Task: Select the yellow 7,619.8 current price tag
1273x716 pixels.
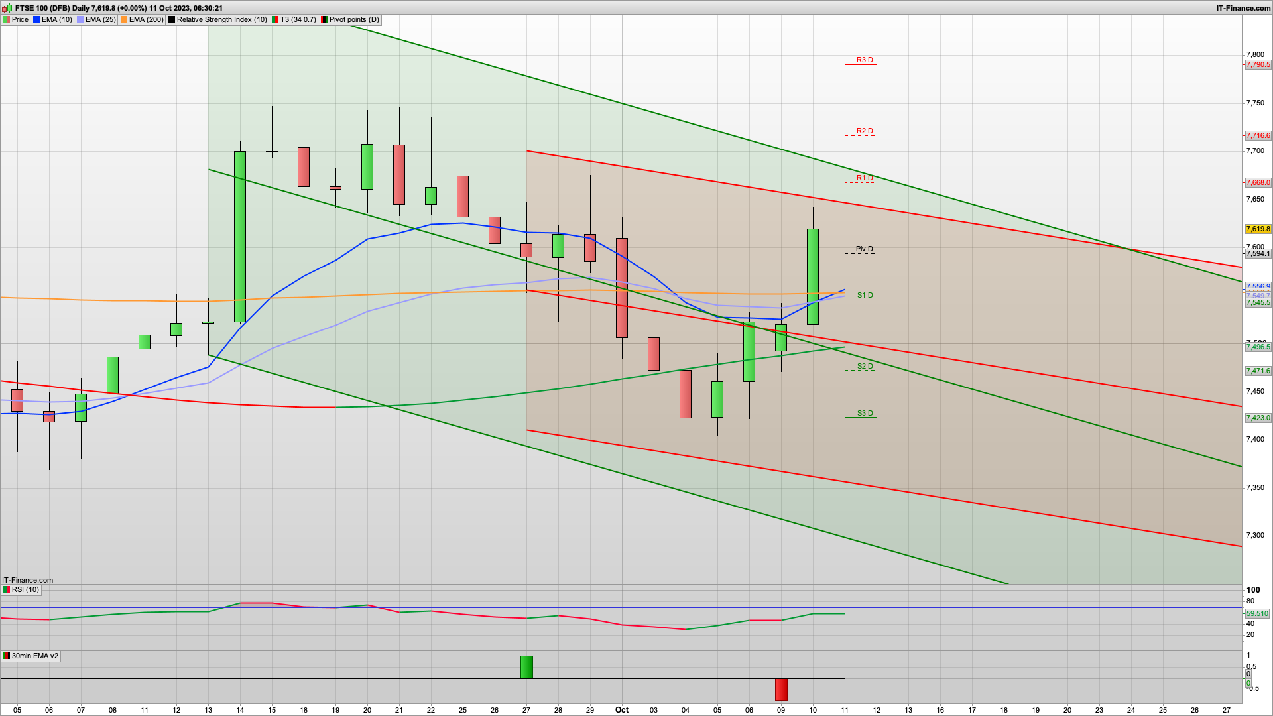Action: click(1258, 229)
